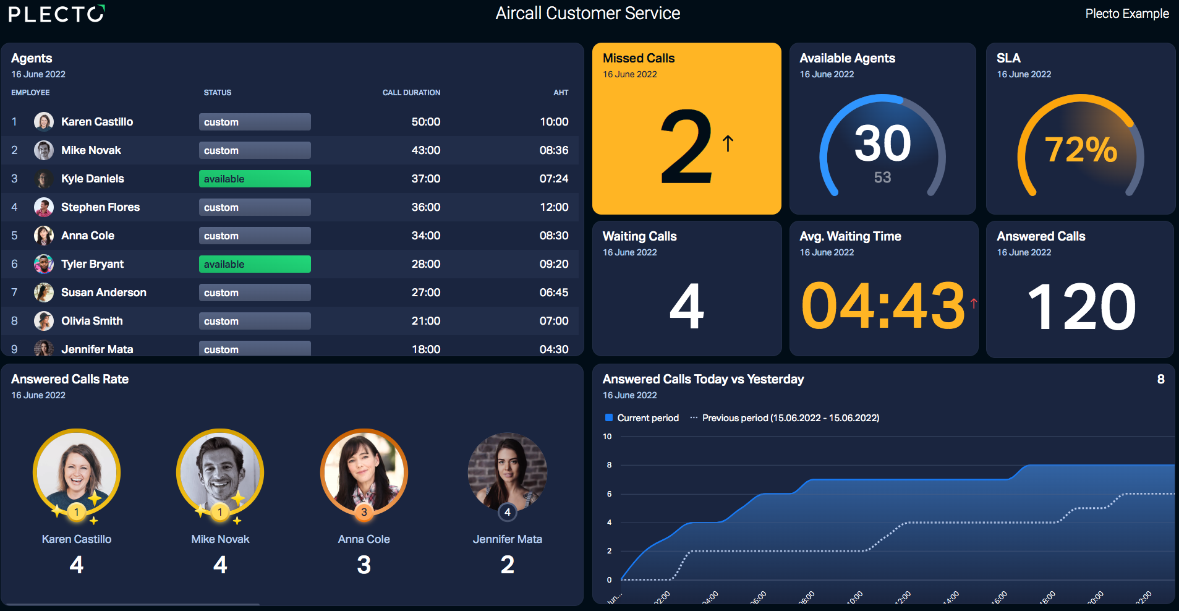Click the Previous period (15.06.2022) legend label
The image size is (1179, 611).
pyautogui.click(x=791, y=418)
